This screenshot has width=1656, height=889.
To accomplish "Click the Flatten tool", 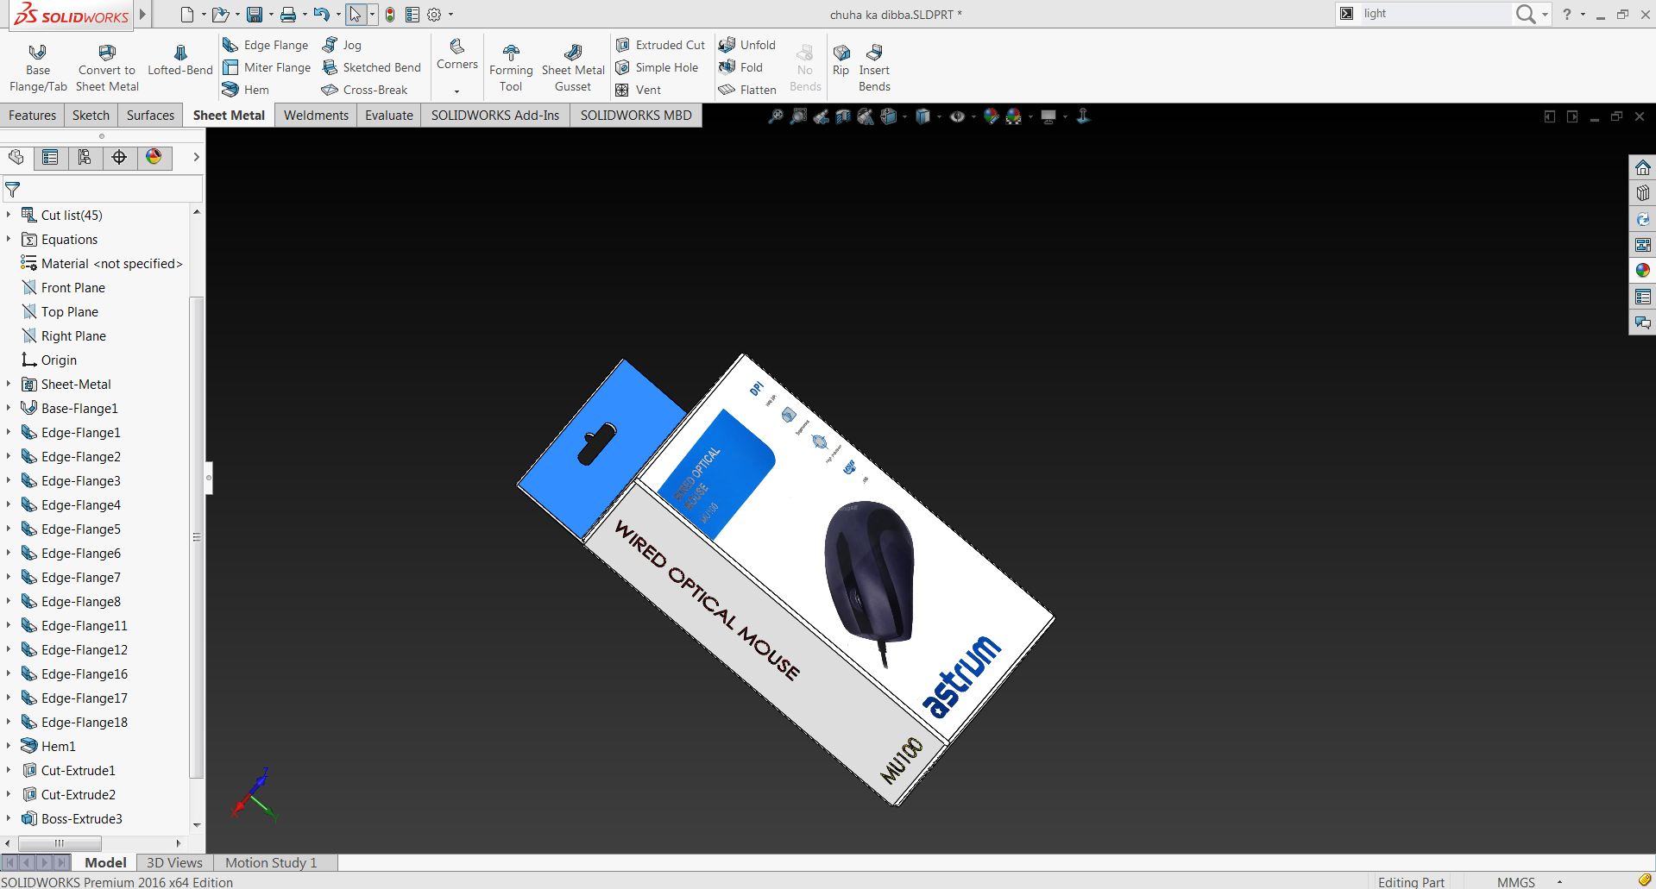I will (747, 90).
